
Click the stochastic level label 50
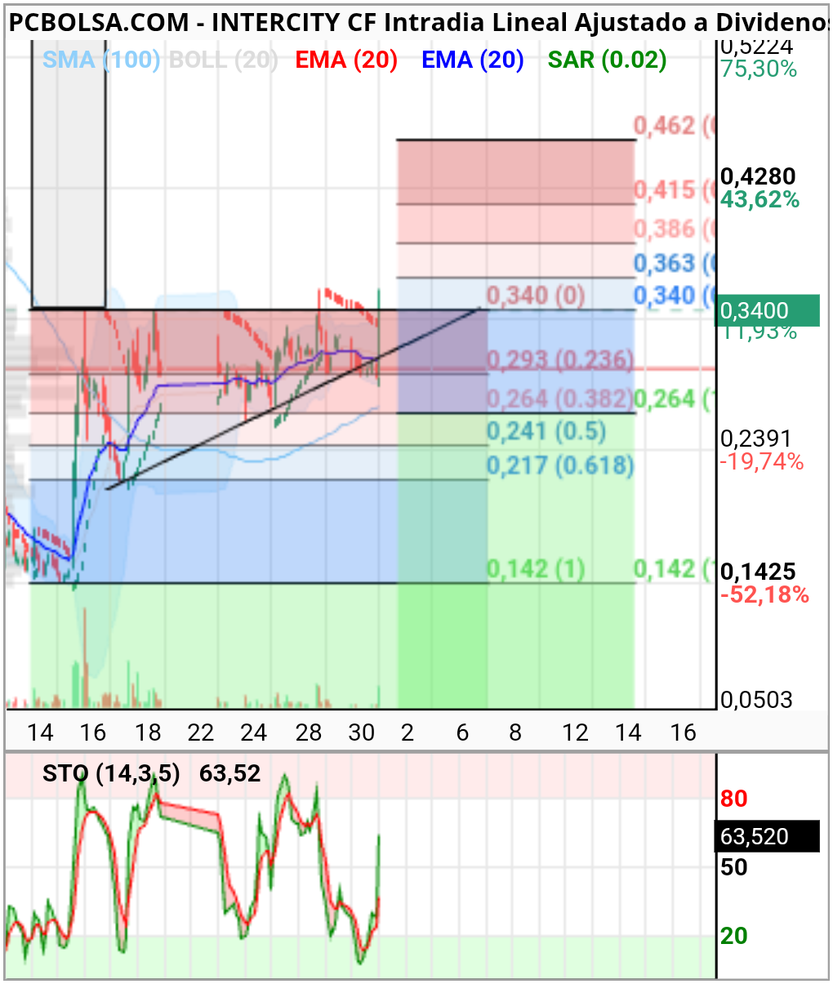[734, 867]
